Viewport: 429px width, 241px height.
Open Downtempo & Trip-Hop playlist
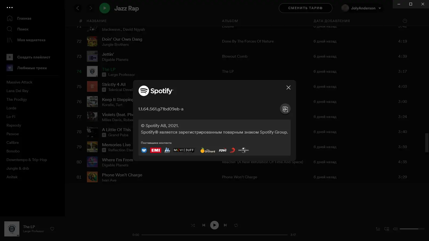pyautogui.click(x=27, y=160)
